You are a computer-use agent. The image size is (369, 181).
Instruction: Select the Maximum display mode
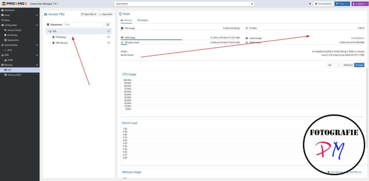(x=348, y=65)
